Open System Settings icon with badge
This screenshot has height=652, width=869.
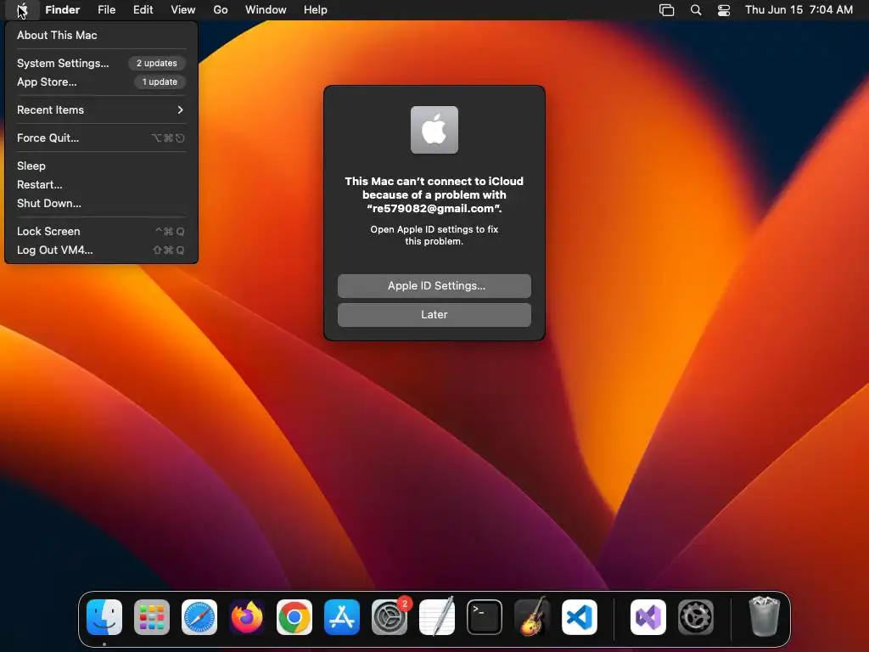(x=390, y=617)
